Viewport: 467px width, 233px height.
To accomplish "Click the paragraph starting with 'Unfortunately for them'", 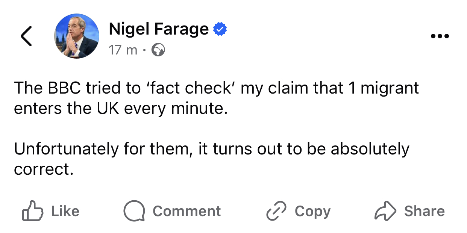I will click(x=211, y=159).
